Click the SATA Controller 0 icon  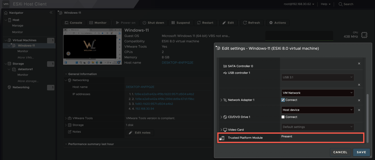pyautogui.click(x=225, y=66)
